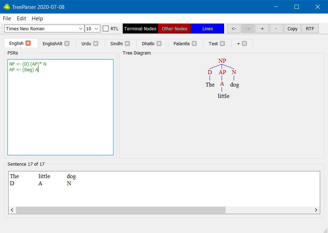This screenshot has height=233, width=328.
Task: Choose the Lines blue color swatch
Action: pos(207,29)
